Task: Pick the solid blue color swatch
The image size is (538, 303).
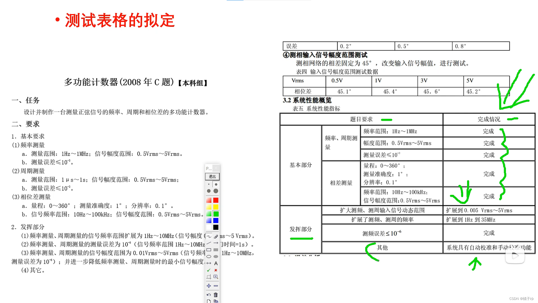Action: (216, 221)
